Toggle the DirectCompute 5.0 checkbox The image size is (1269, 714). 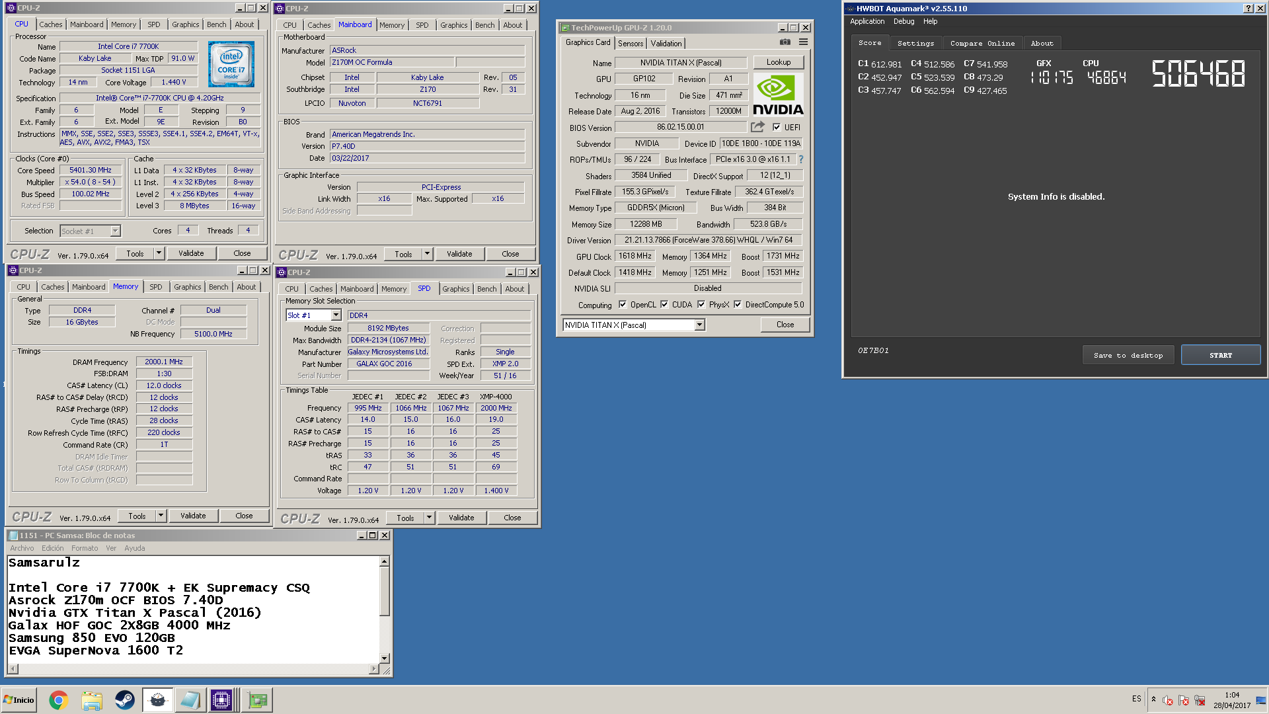[738, 305]
